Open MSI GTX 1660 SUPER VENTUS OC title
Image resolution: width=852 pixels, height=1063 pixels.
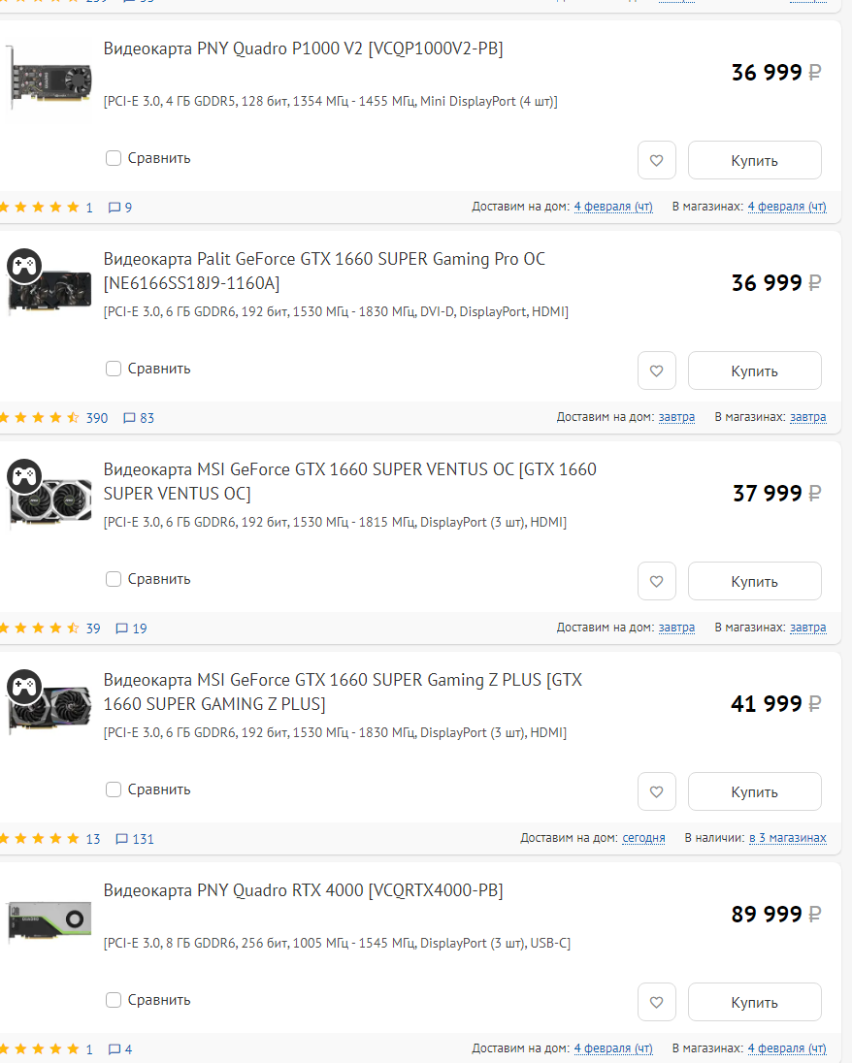pos(350,481)
